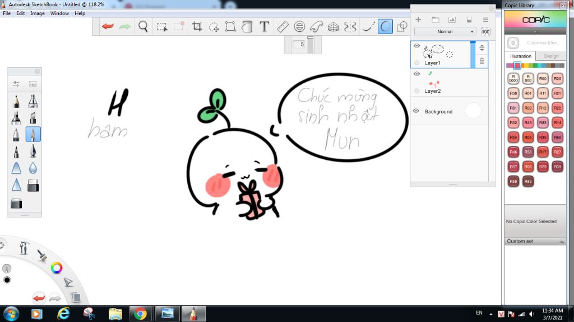
Task: Hide Layer1 using its eye icon
Action: (416, 46)
